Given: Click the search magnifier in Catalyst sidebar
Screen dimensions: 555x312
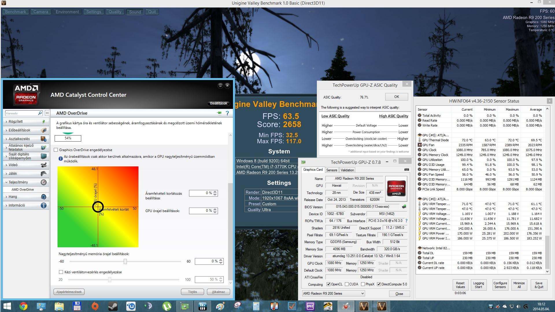Looking at the screenshot, I should pyautogui.click(x=40, y=113).
